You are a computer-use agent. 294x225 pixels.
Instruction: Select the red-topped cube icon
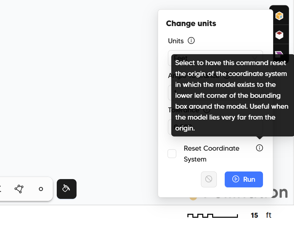pos(279,35)
